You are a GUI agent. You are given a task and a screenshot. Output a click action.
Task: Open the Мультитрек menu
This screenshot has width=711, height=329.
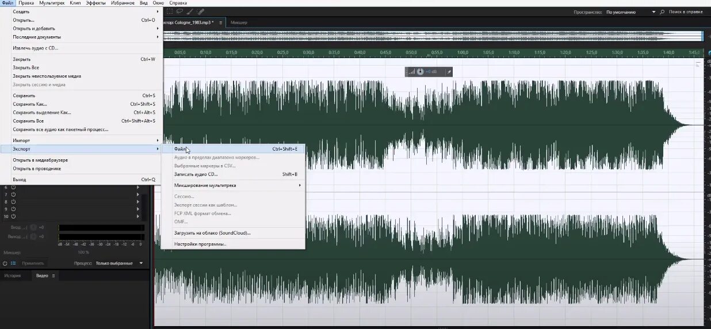pos(52,3)
